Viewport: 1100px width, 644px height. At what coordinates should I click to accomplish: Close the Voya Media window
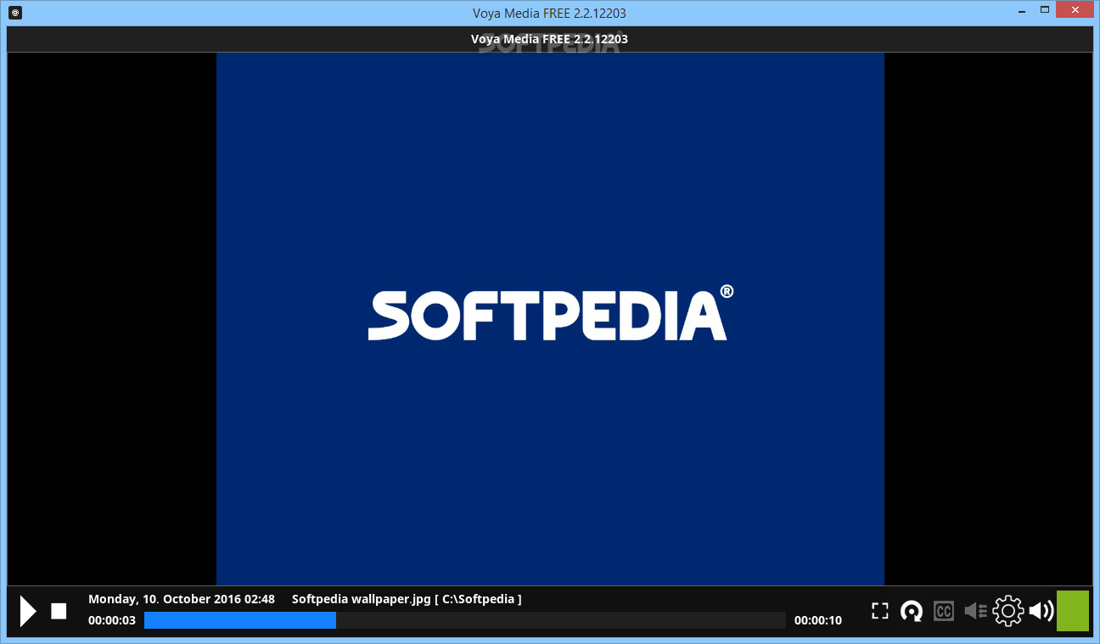(x=1075, y=10)
